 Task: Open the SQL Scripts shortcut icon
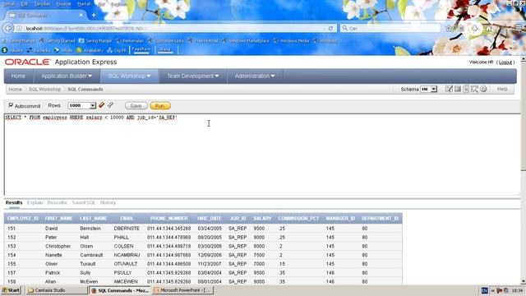point(466,89)
